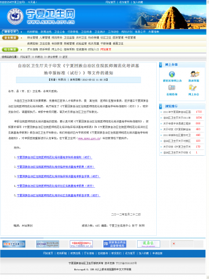Screen dimensions: 209x279
Task: Open the clipboard-and-pencil online office icon
Action: click(x=193, y=88)
